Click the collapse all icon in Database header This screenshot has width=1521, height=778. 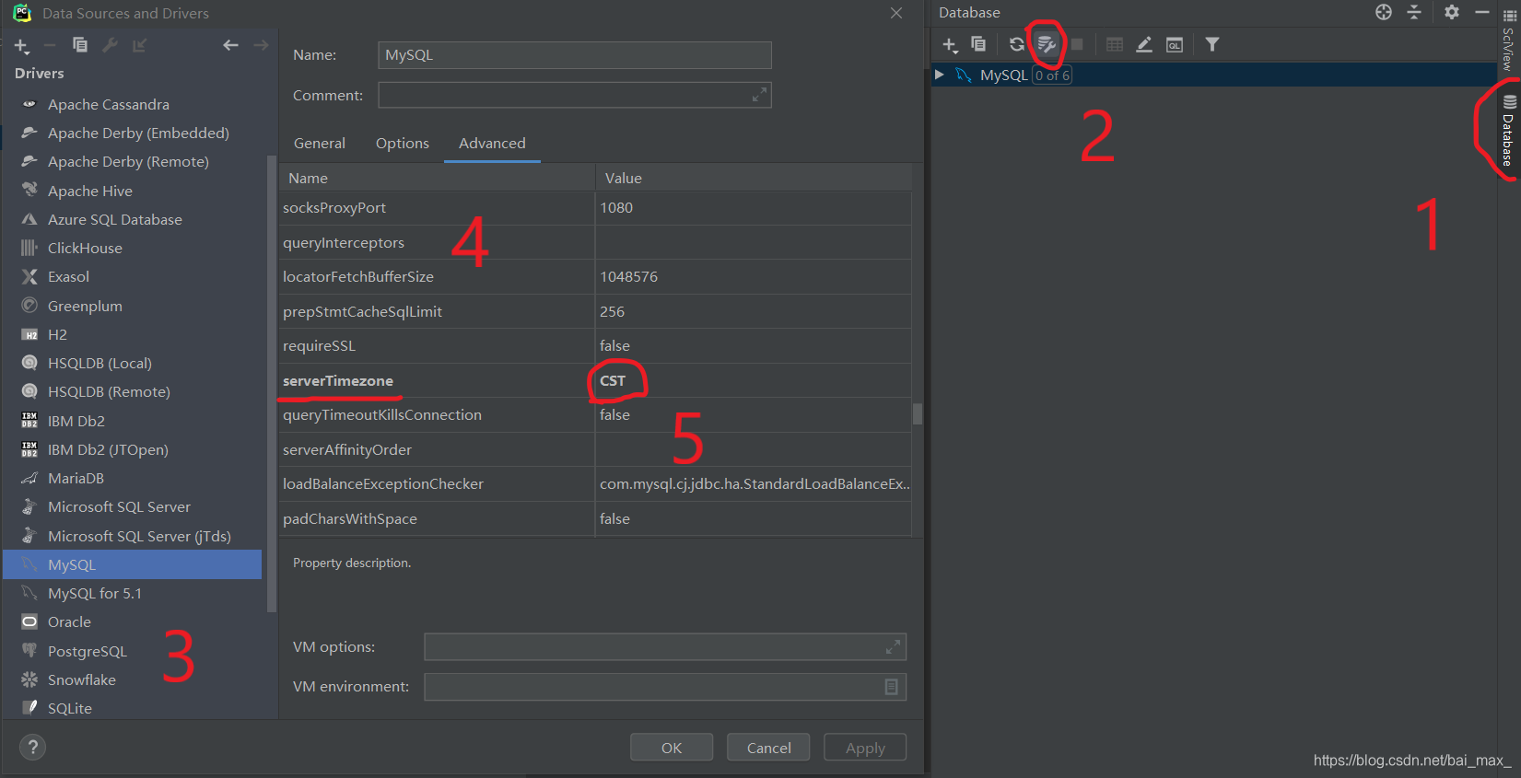(1414, 12)
